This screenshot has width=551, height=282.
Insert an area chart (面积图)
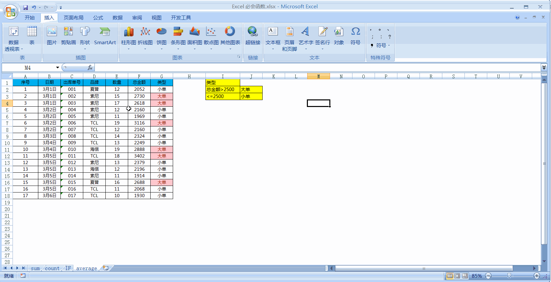point(195,38)
